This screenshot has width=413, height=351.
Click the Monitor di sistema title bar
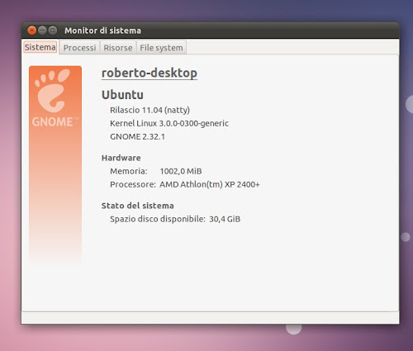pos(210,31)
